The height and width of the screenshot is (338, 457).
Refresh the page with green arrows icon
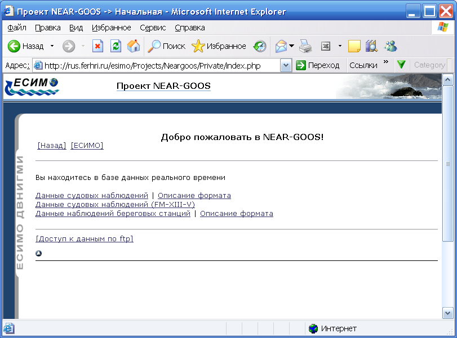tap(116, 46)
